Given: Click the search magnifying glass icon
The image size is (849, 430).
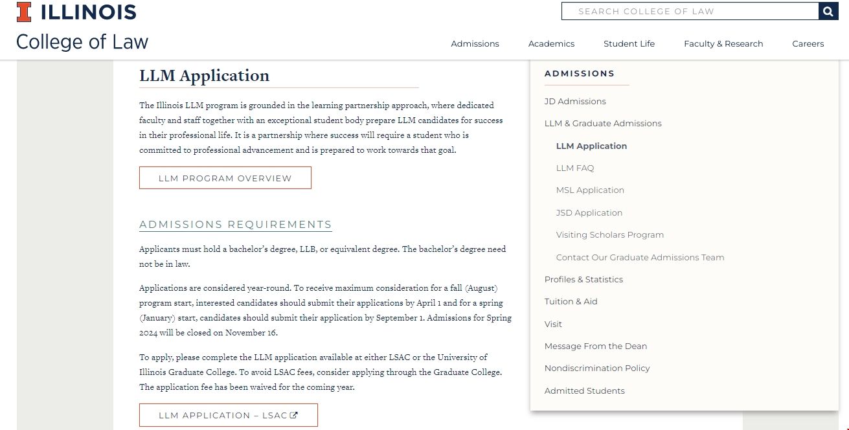Looking at the screenshot, I should pos(828,11).
